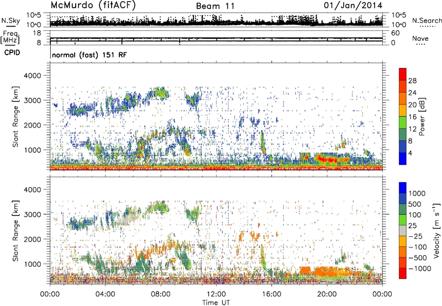Pick the orange Velocity segment -100 to -500
Viewport: 442px width, 306px height.
coord(403,252)
